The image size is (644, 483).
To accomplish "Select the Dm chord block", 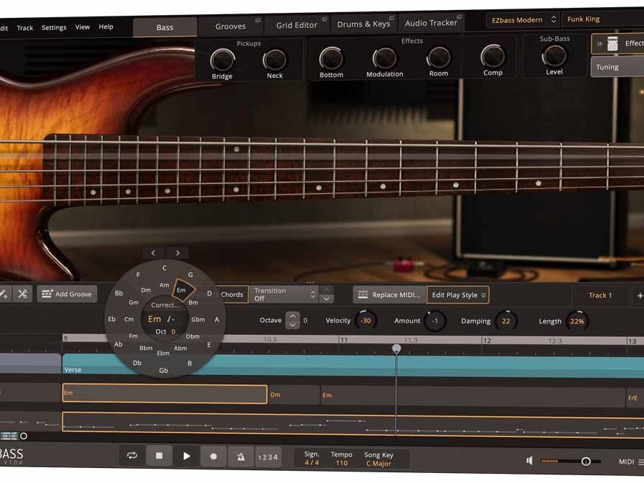I will click(294, 395).
